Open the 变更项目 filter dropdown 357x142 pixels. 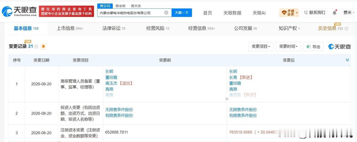pos(261,46)
